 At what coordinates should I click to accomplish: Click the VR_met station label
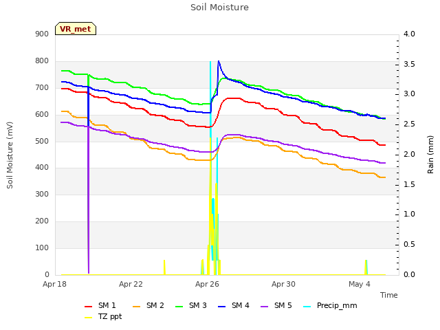click(x=76, y=29)
